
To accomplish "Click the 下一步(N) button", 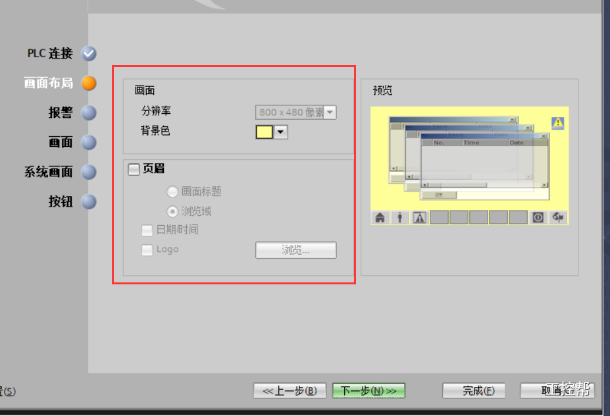I will click(369, 391).
